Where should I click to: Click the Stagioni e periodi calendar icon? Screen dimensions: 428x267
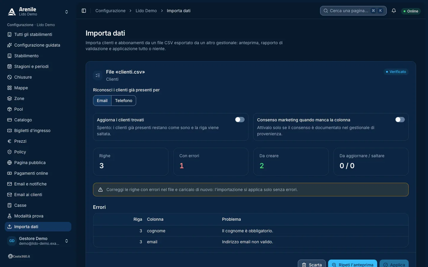10,66
